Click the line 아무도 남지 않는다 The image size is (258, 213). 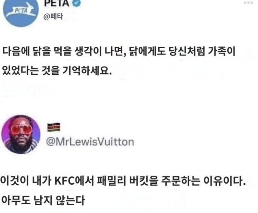(x=43, y=200)
